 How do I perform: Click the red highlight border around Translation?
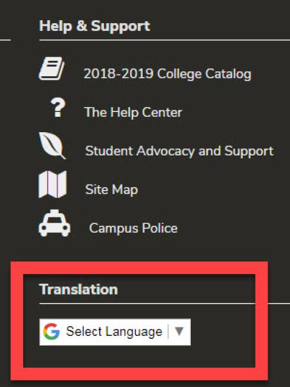pos(139,267)
